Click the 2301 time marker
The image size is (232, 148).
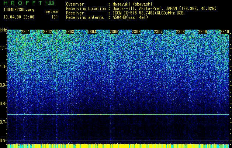point(25,32)
